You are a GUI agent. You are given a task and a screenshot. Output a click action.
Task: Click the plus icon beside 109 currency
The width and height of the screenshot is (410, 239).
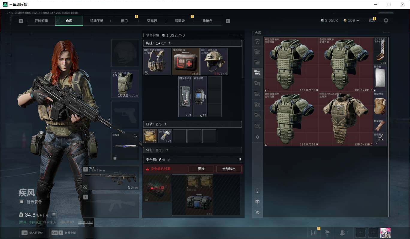point(358,20)
